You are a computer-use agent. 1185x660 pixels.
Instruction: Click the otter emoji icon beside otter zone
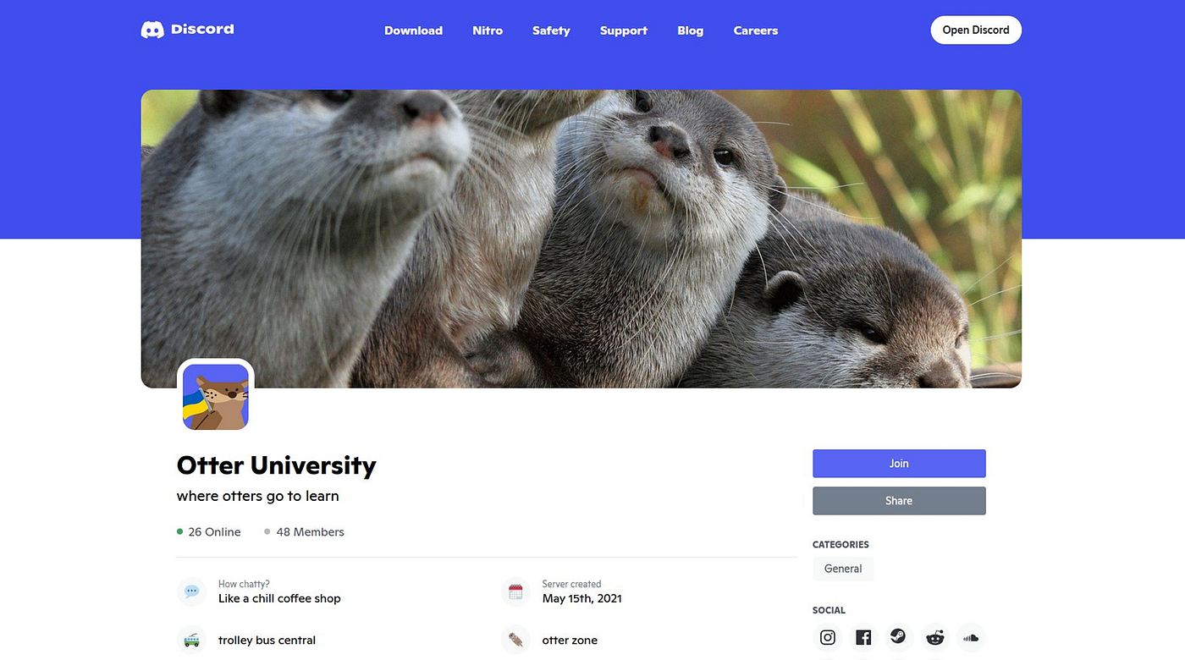click(x=515, y=640)
